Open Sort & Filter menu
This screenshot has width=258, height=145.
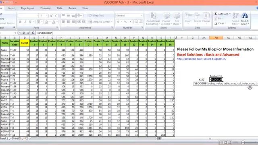[x=235, y=19]
